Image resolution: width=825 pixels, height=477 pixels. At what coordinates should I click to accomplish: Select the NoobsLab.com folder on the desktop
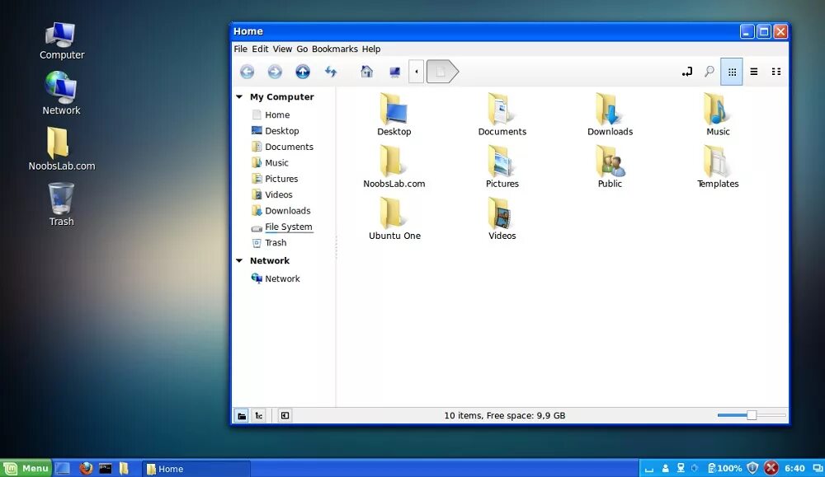[62, 149]
